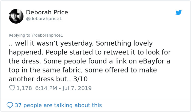
Task: Like the tweet using the heart icon
Action: 12,88
